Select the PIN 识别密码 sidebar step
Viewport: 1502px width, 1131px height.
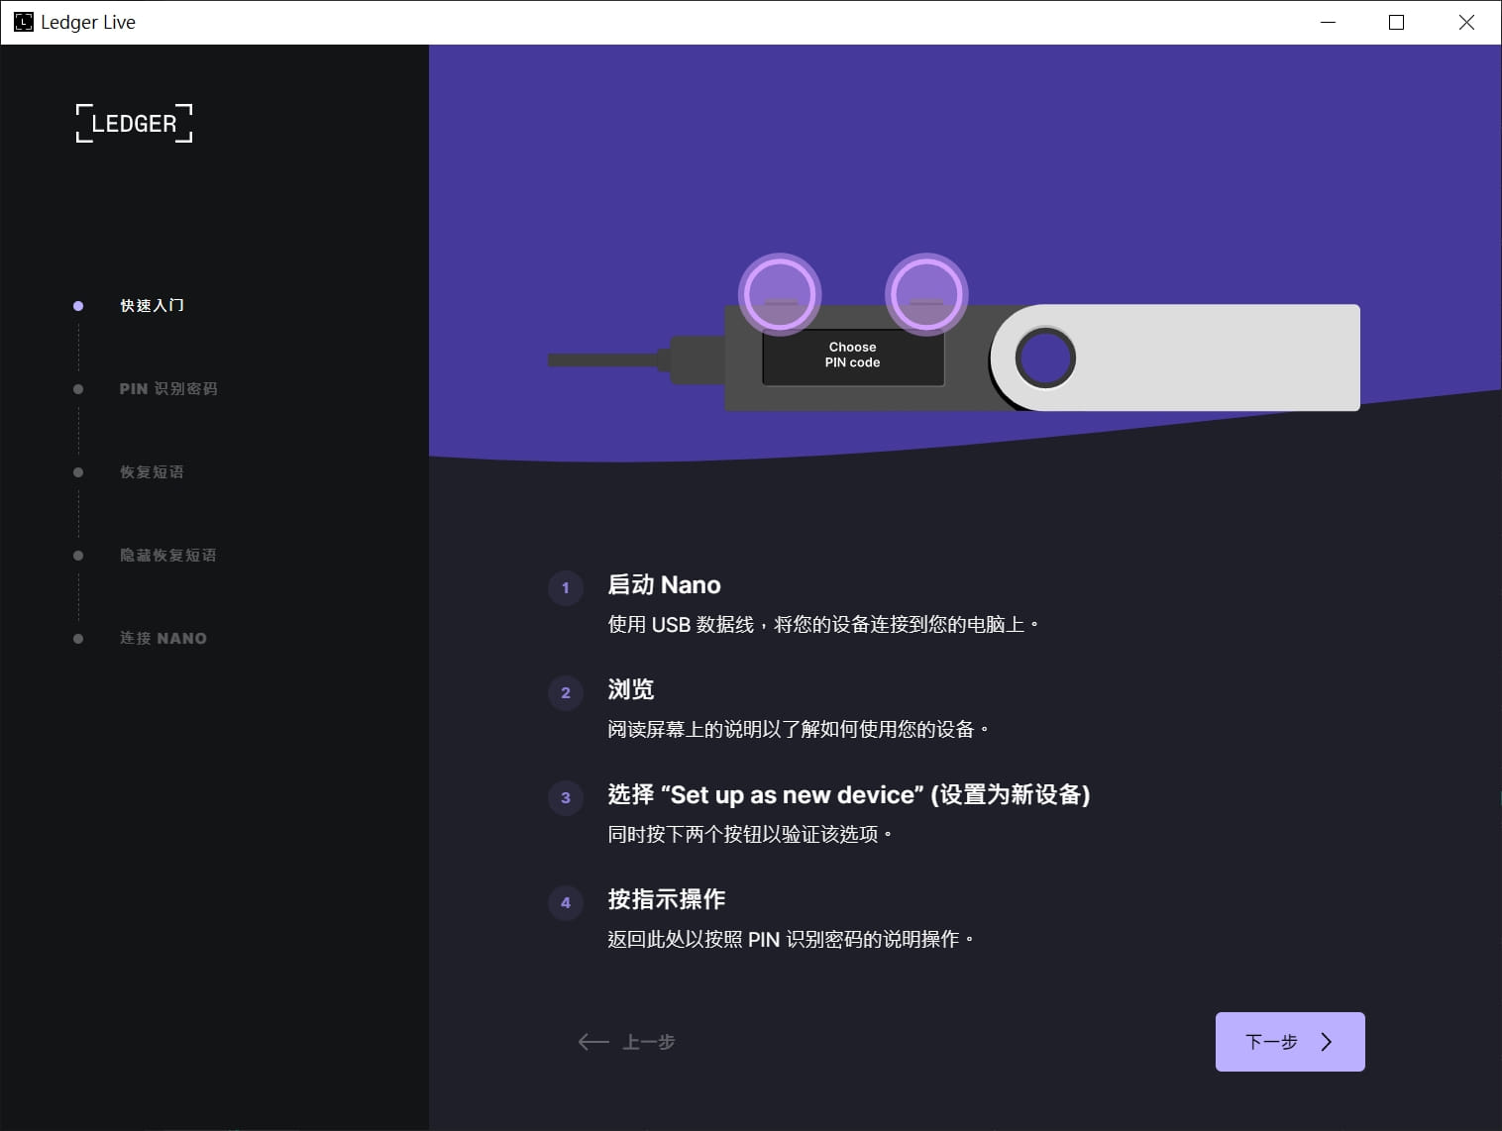pos(168,389)
